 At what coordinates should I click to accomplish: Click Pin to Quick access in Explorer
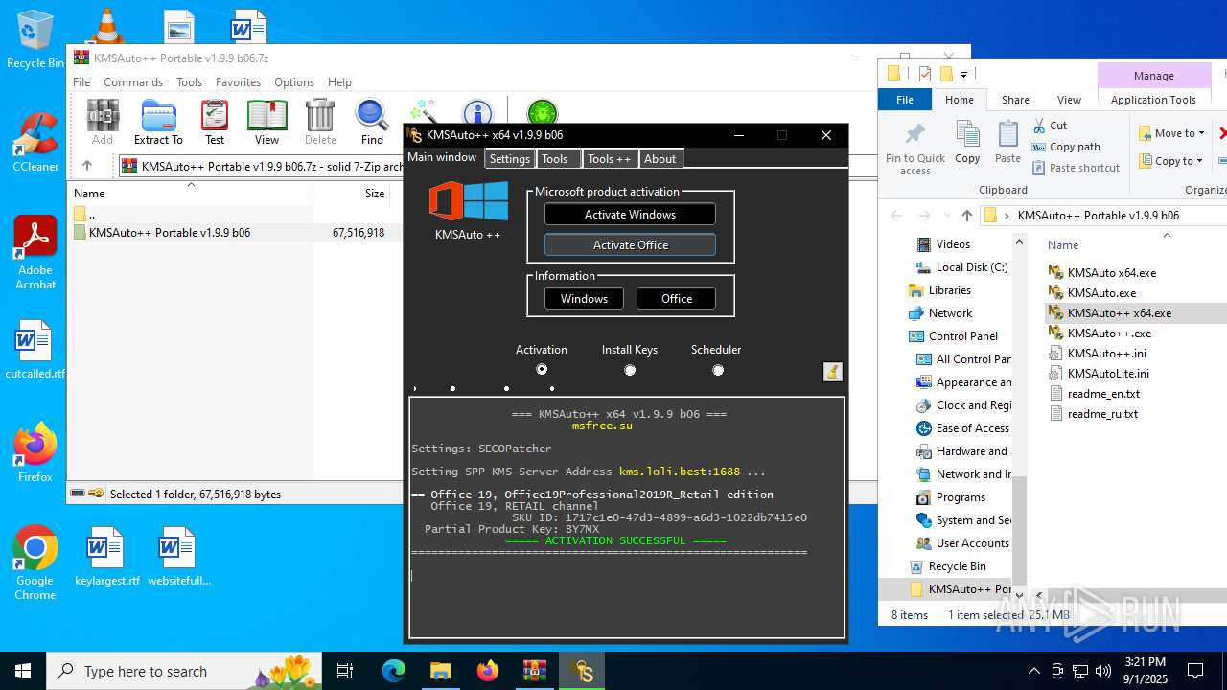coord(915,149)
